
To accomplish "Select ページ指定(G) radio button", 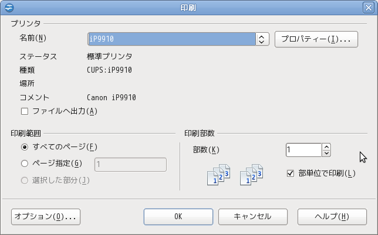I will coord(25,164).
